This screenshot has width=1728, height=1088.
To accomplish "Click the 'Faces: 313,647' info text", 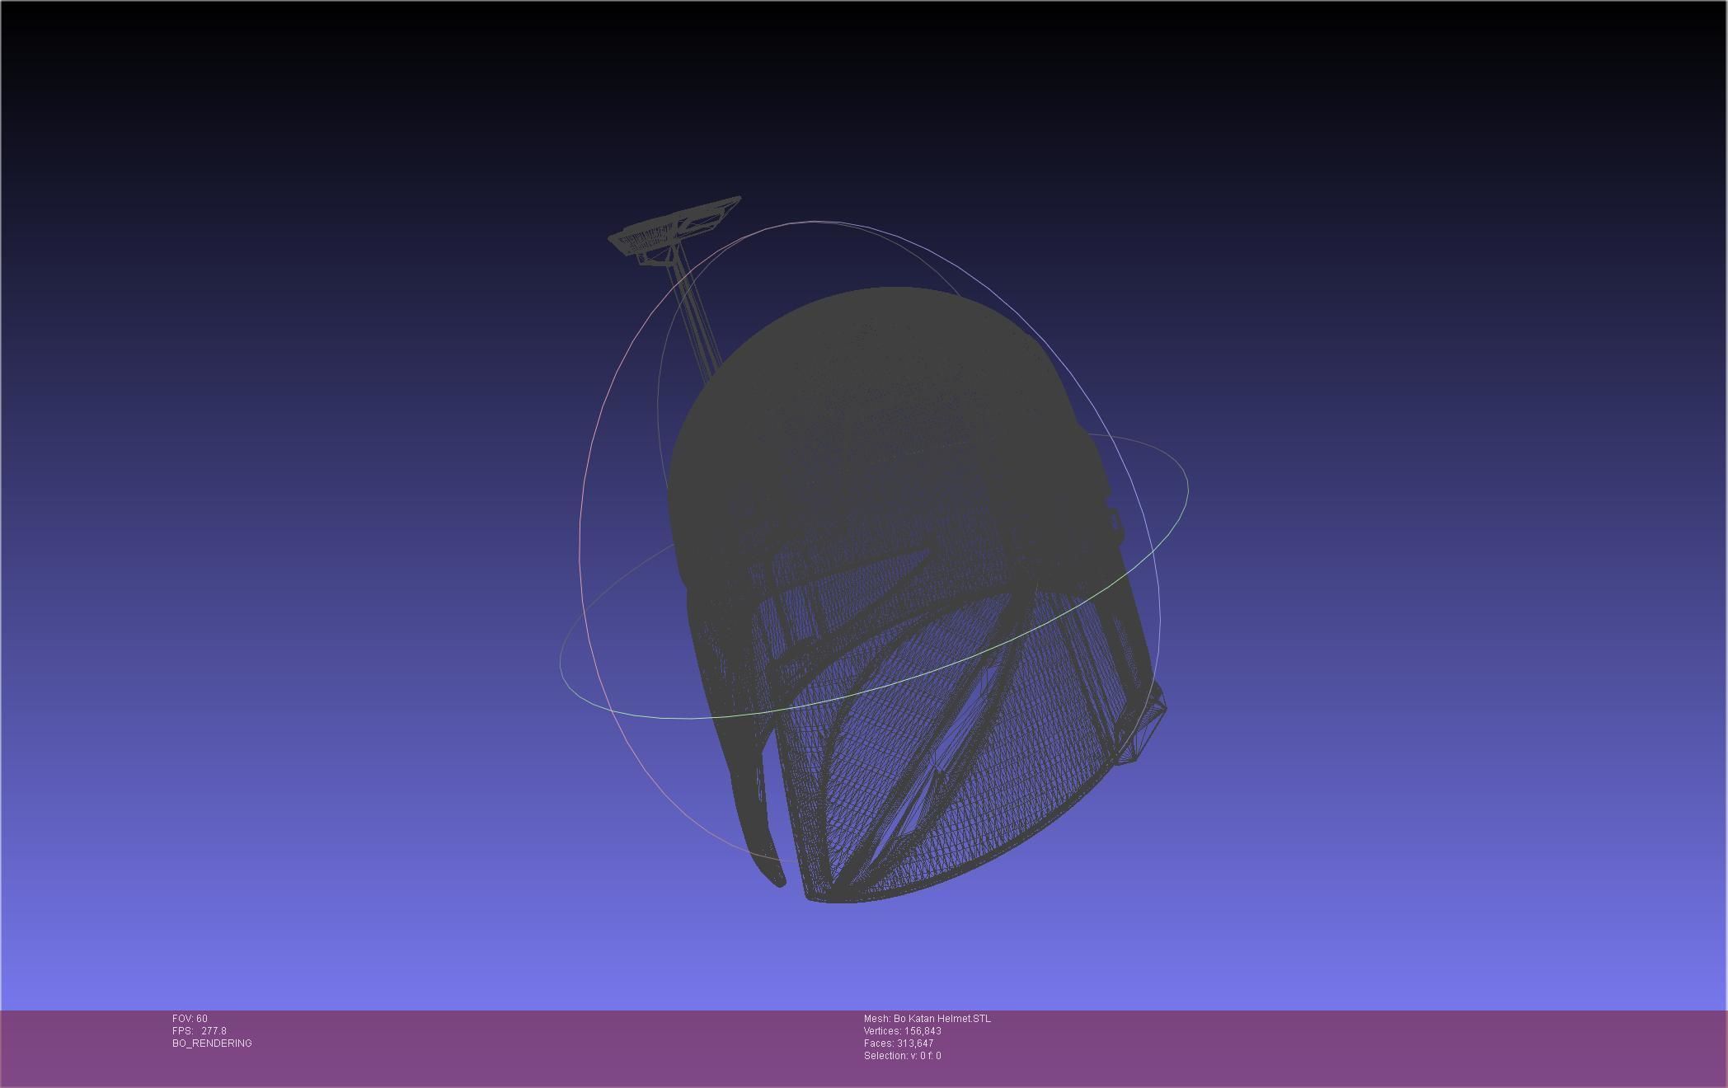I will tap(899, 1043).
